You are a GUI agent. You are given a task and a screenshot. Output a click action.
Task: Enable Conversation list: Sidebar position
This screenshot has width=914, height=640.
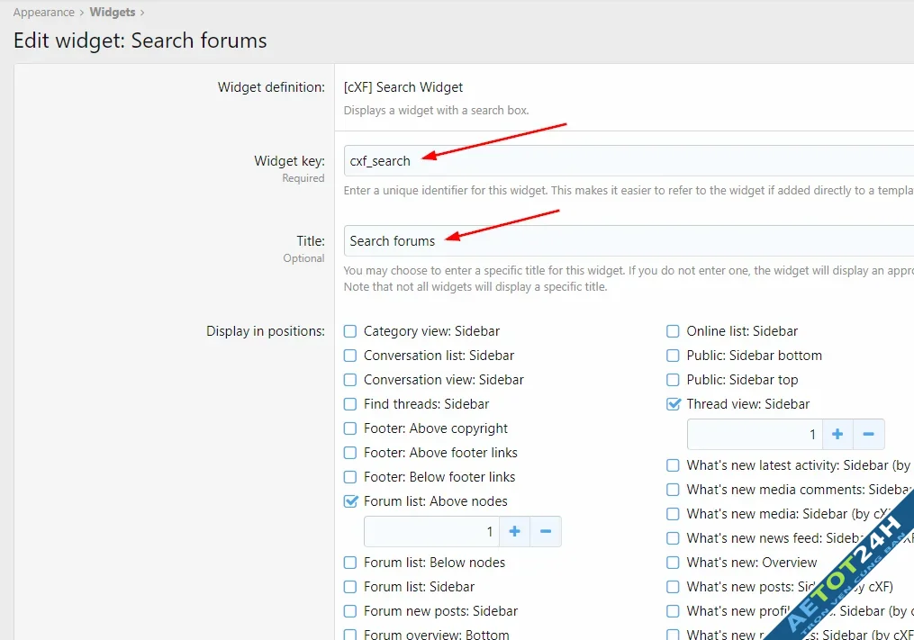(349, 355)
